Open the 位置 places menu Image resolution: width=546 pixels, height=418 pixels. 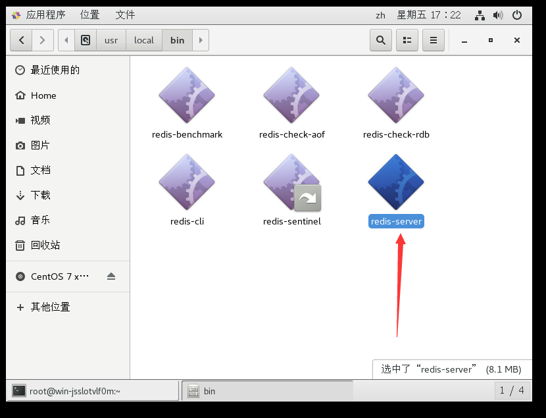(90, 15)
